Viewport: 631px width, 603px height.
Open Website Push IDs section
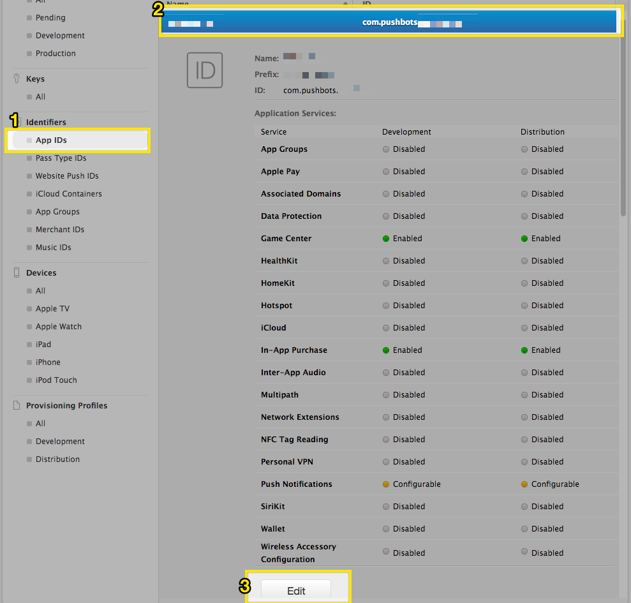(67, 176)
